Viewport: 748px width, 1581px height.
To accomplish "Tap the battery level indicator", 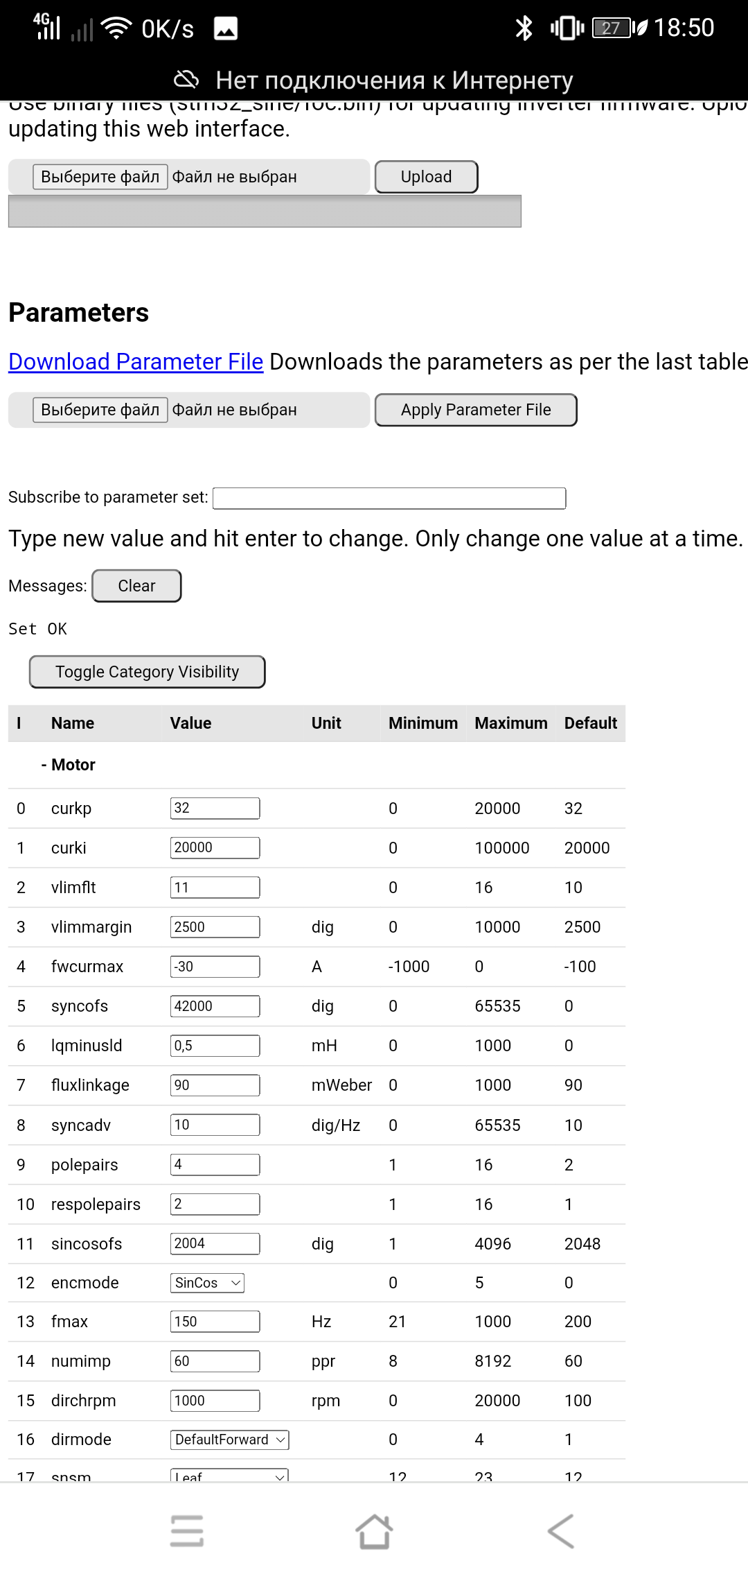I will [x=612, y=28].
